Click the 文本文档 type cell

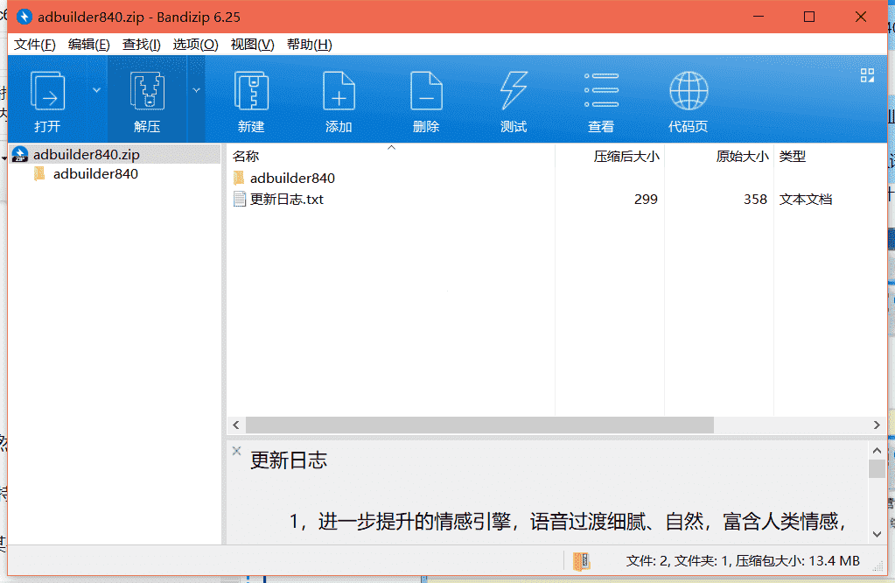click(x=806, y=200)
